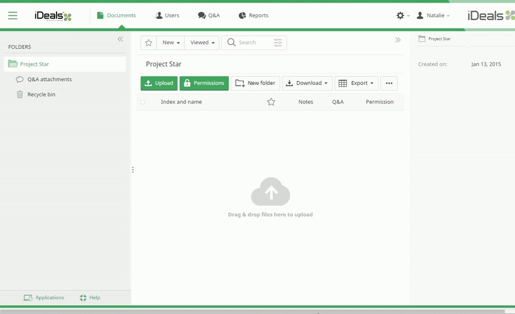Expand the Download dropdown
The image size is (515, 314).
(x=307, y=83)
